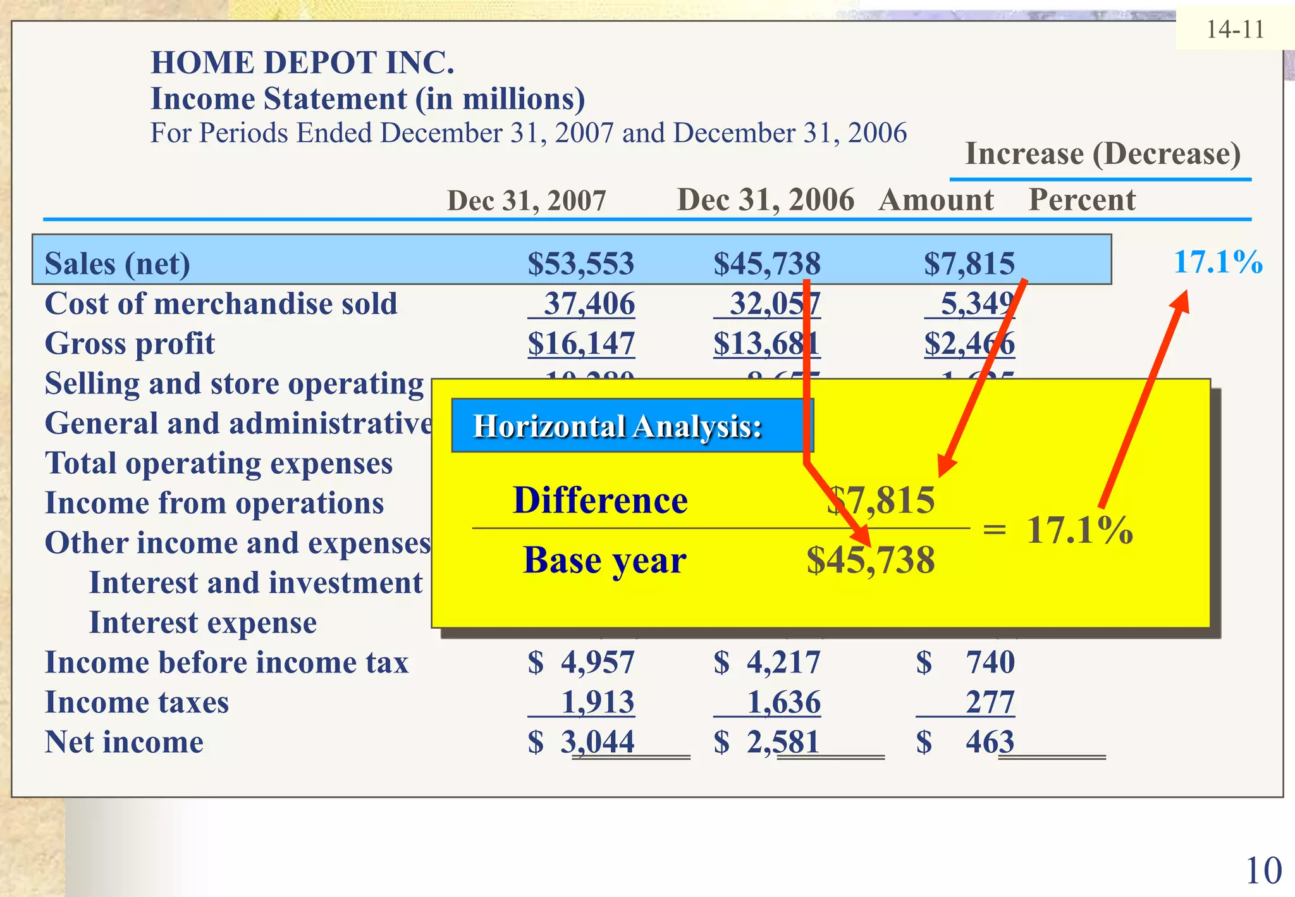Click the $7,815 amount in Sales row
The image size is (1295, 897).
(x=969, y=263)
